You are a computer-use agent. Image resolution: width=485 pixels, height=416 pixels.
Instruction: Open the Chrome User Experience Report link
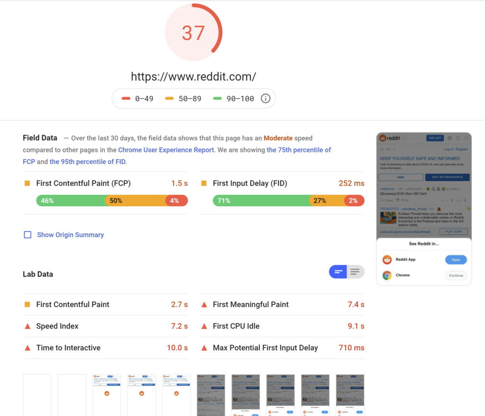166,150
